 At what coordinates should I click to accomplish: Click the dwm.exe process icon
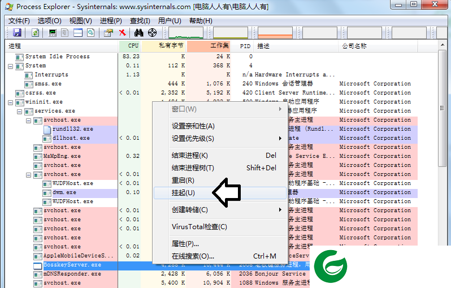46,193
